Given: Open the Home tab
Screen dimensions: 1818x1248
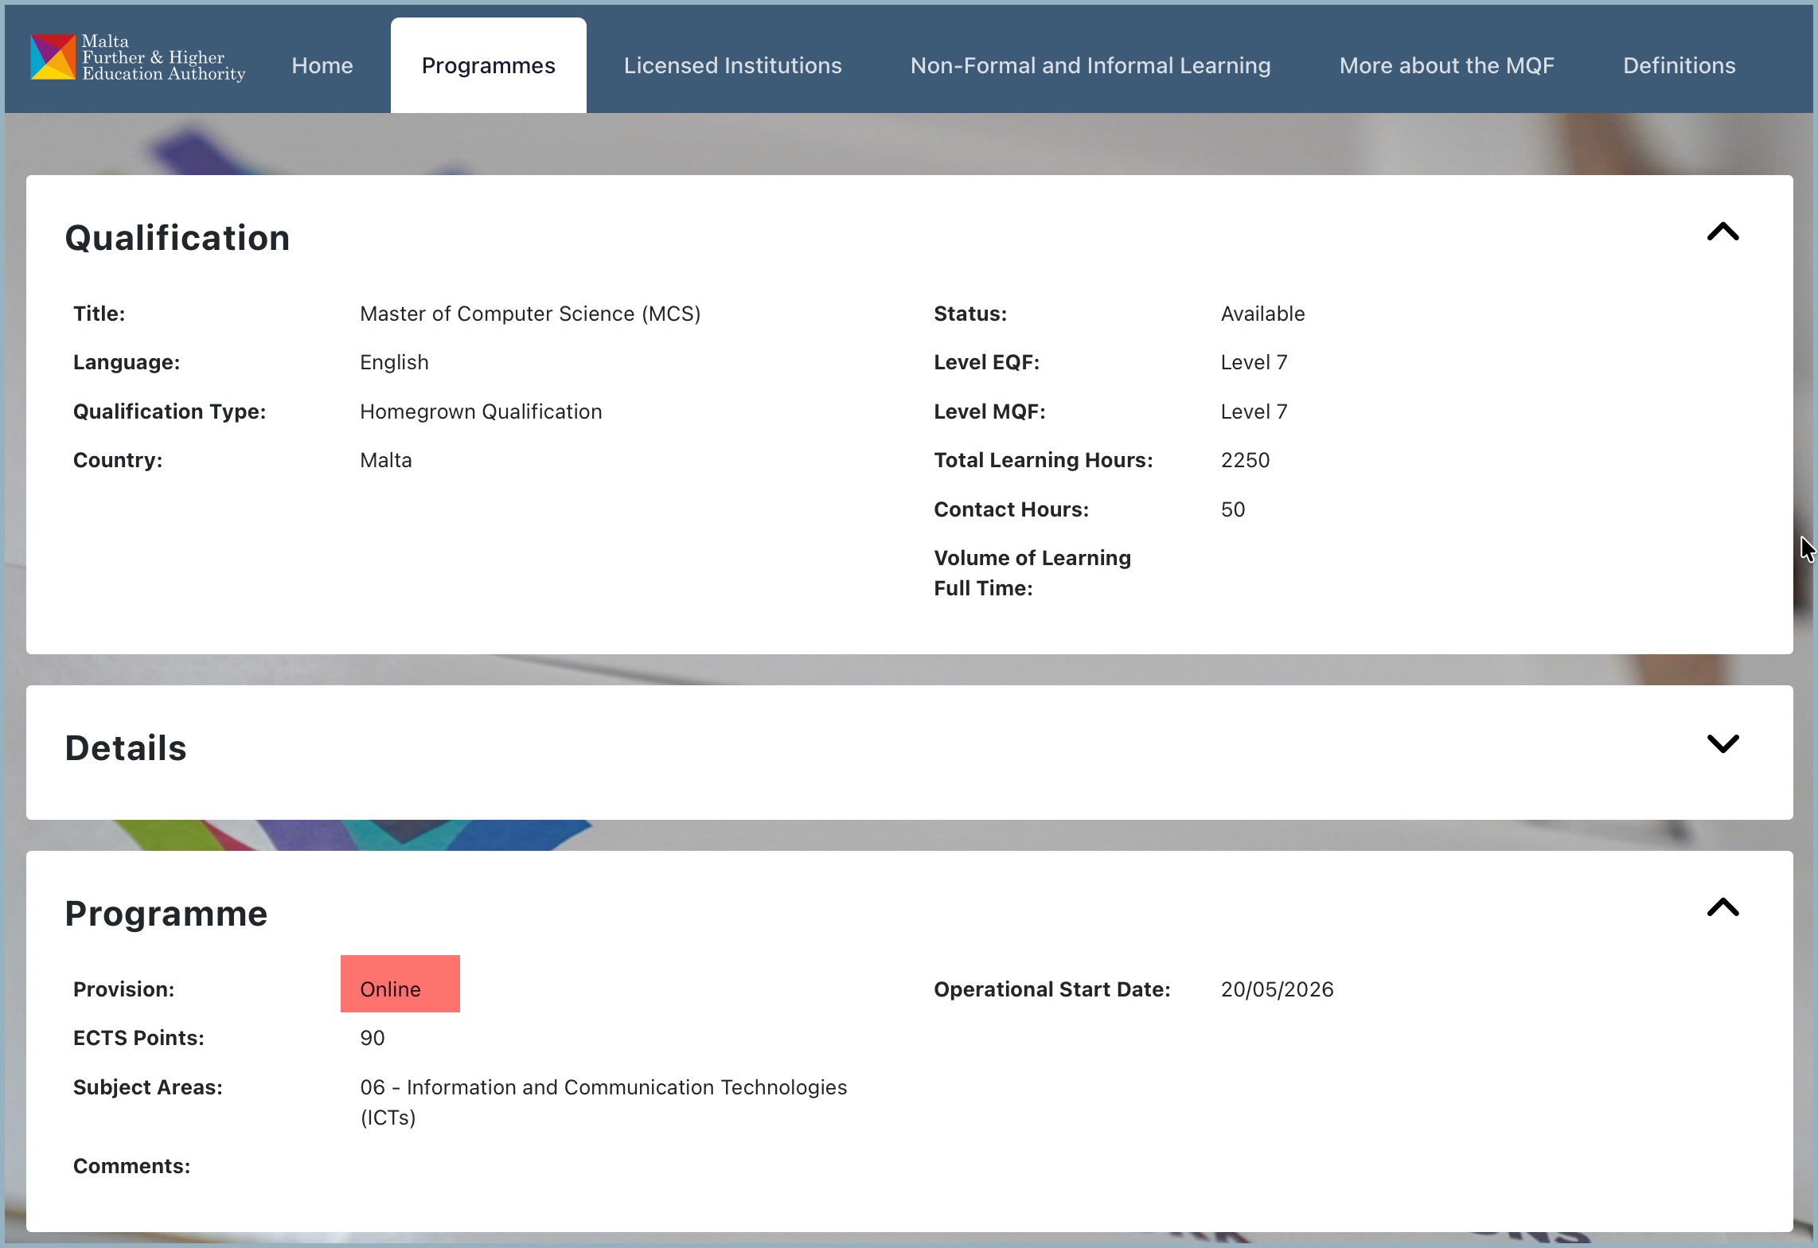Looking at the screenshot, I should point(322,65).
